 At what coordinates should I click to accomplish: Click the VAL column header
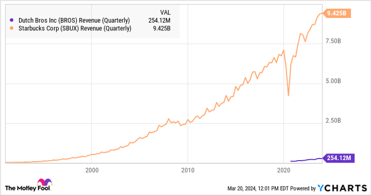coord(165,13)
